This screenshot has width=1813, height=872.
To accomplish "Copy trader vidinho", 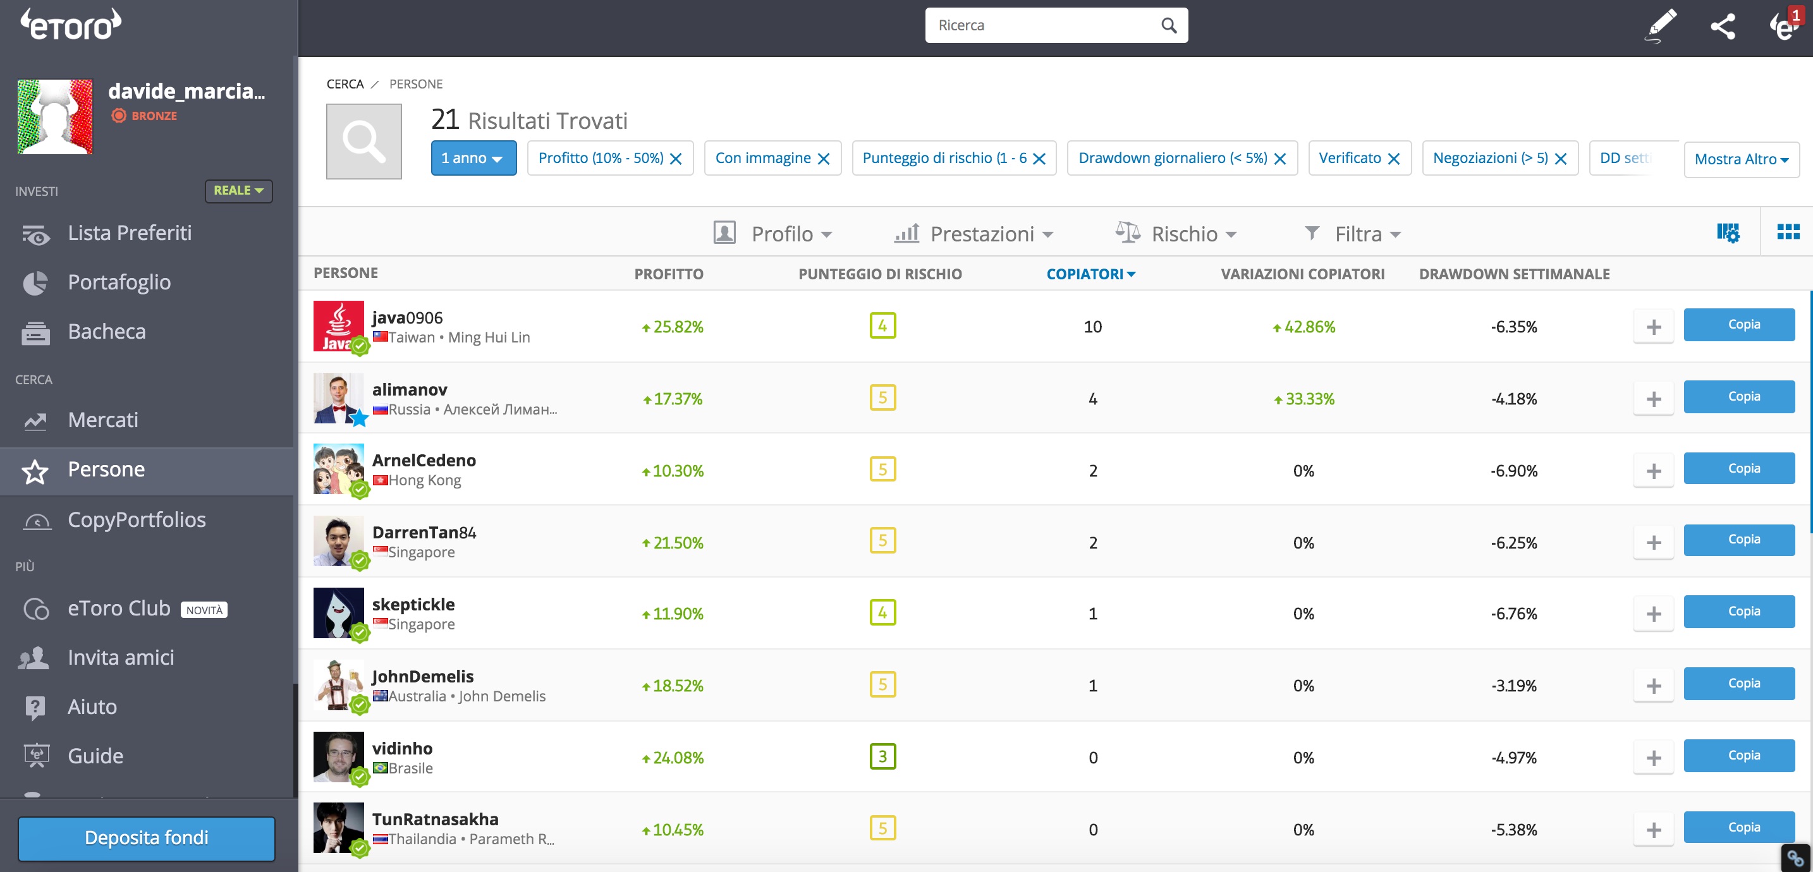I will pyautogui.click(x=1739, y=756).
